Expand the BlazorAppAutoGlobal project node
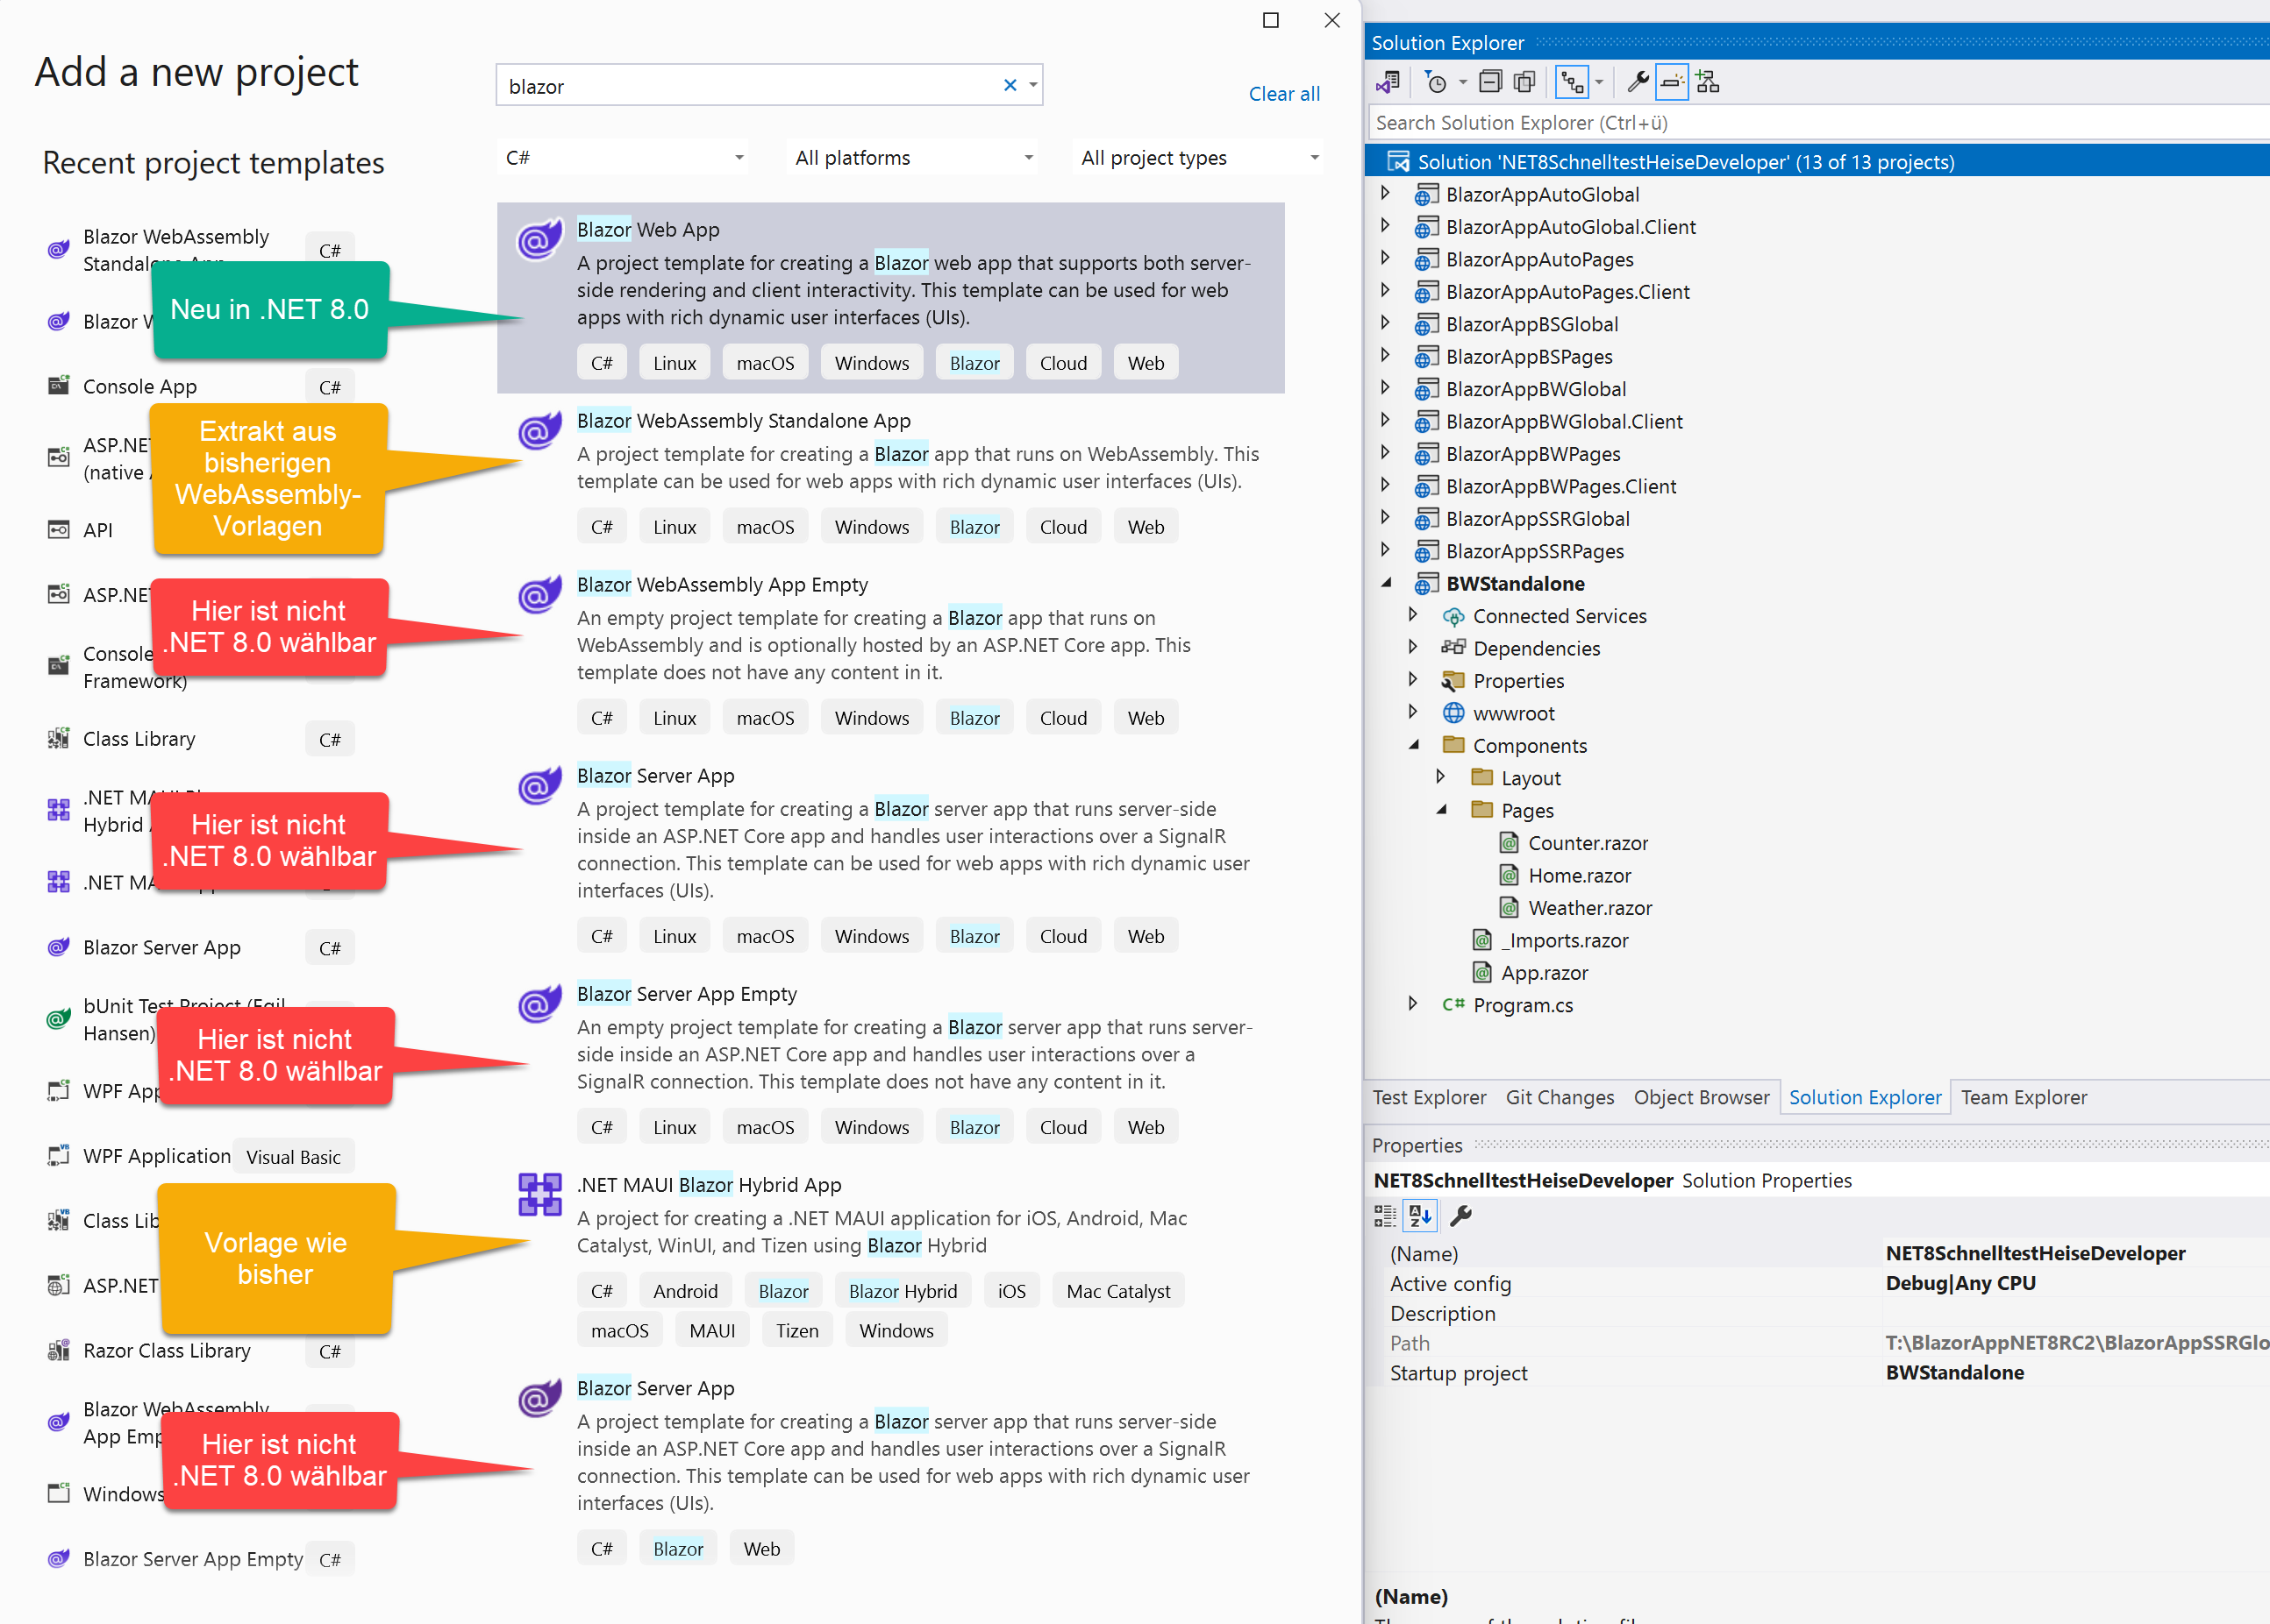Viewport: 2270px width, 1624px height. coord(1385,193)
